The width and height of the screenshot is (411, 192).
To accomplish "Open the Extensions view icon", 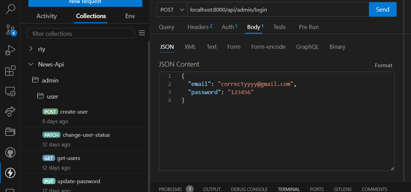I will (10, 71).
